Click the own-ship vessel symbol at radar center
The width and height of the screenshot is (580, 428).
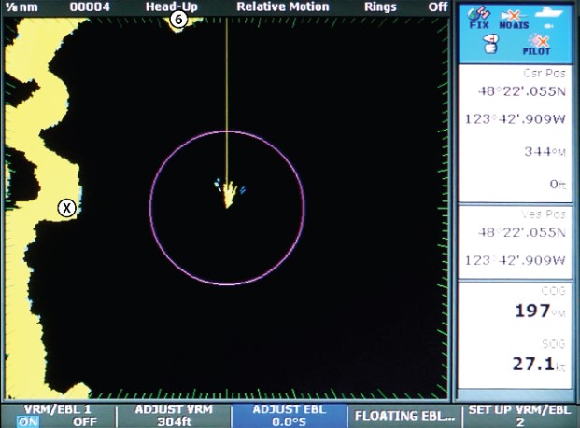[x=227, y=195]
